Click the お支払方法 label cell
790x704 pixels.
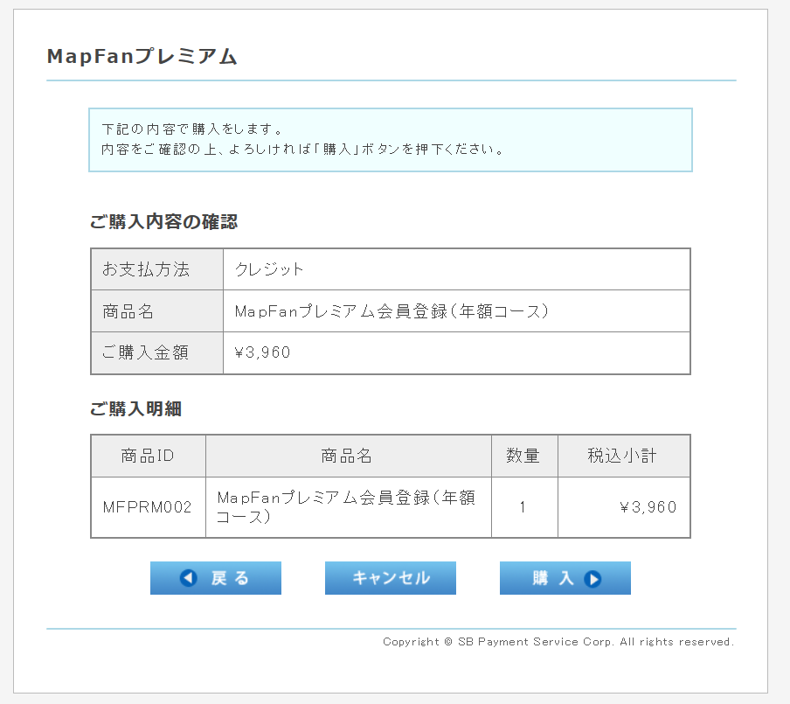[157, 269]
